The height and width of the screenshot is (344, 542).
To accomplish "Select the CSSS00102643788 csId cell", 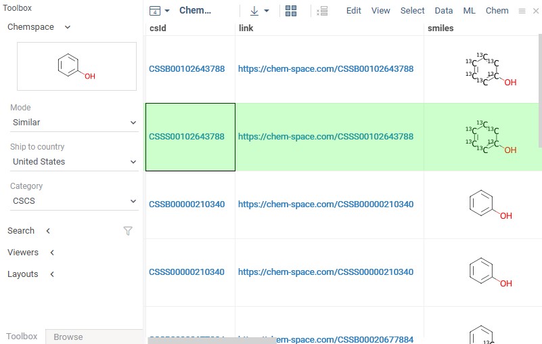I will (190, 137).
